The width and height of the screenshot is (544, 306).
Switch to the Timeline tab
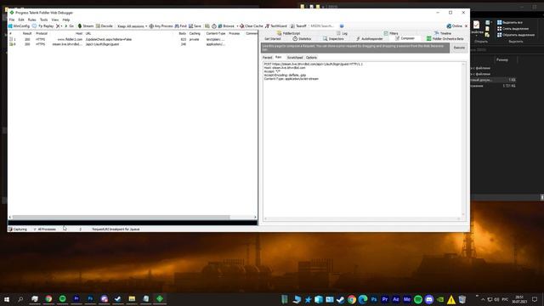click(443, 33)
